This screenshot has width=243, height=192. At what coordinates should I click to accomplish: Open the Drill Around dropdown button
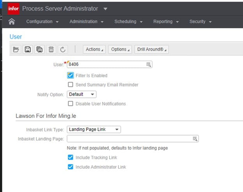pyautogui.click(x=151, y=49)
